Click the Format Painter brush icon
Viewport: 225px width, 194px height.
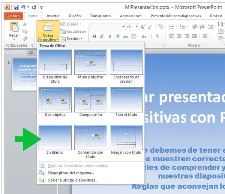[x=25, y=38]
